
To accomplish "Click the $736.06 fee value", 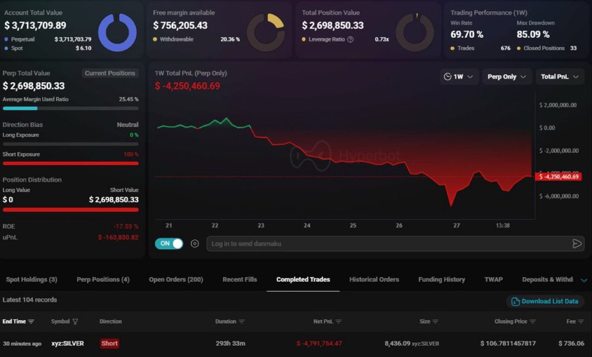I will (571, 344).
